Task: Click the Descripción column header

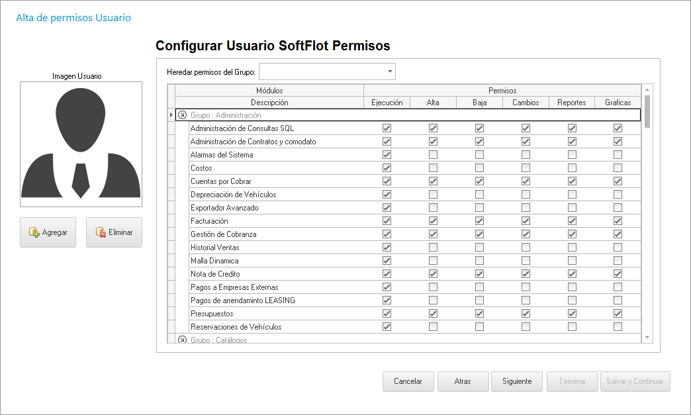Action: [269, 103]
